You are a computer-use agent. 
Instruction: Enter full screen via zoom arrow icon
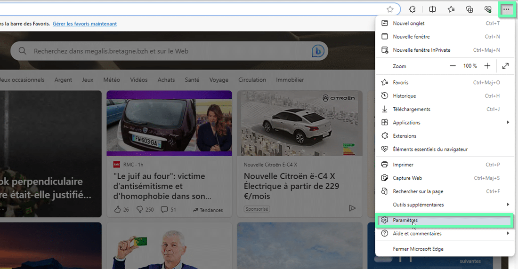pyautogui.click(x=505, y=66)
